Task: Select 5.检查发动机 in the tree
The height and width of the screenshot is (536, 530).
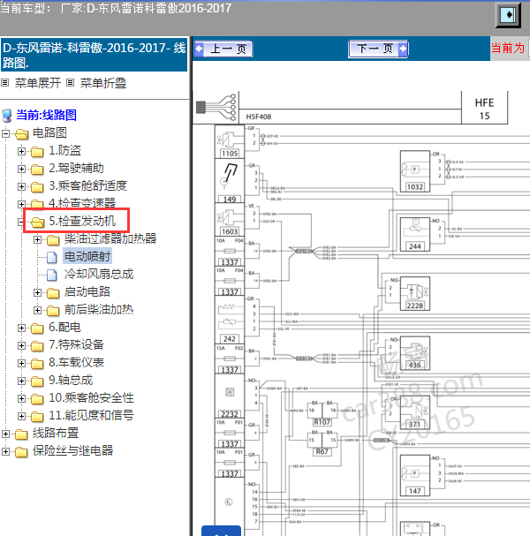Action: (x=82, y=221)
